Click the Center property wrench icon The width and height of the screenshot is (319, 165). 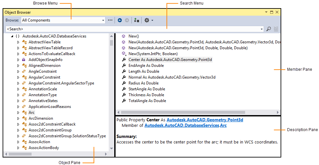[x=124, y=60]
